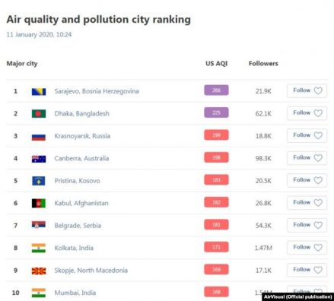334x301 pixels.
Task: Follow Dhaka, Bangladesh
Action: click(x=307, y=113)
